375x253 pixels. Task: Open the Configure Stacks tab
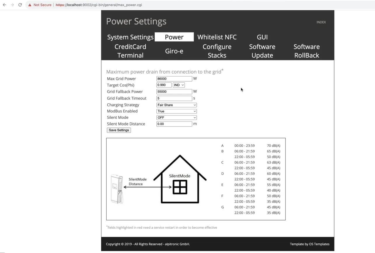[217, 51]
